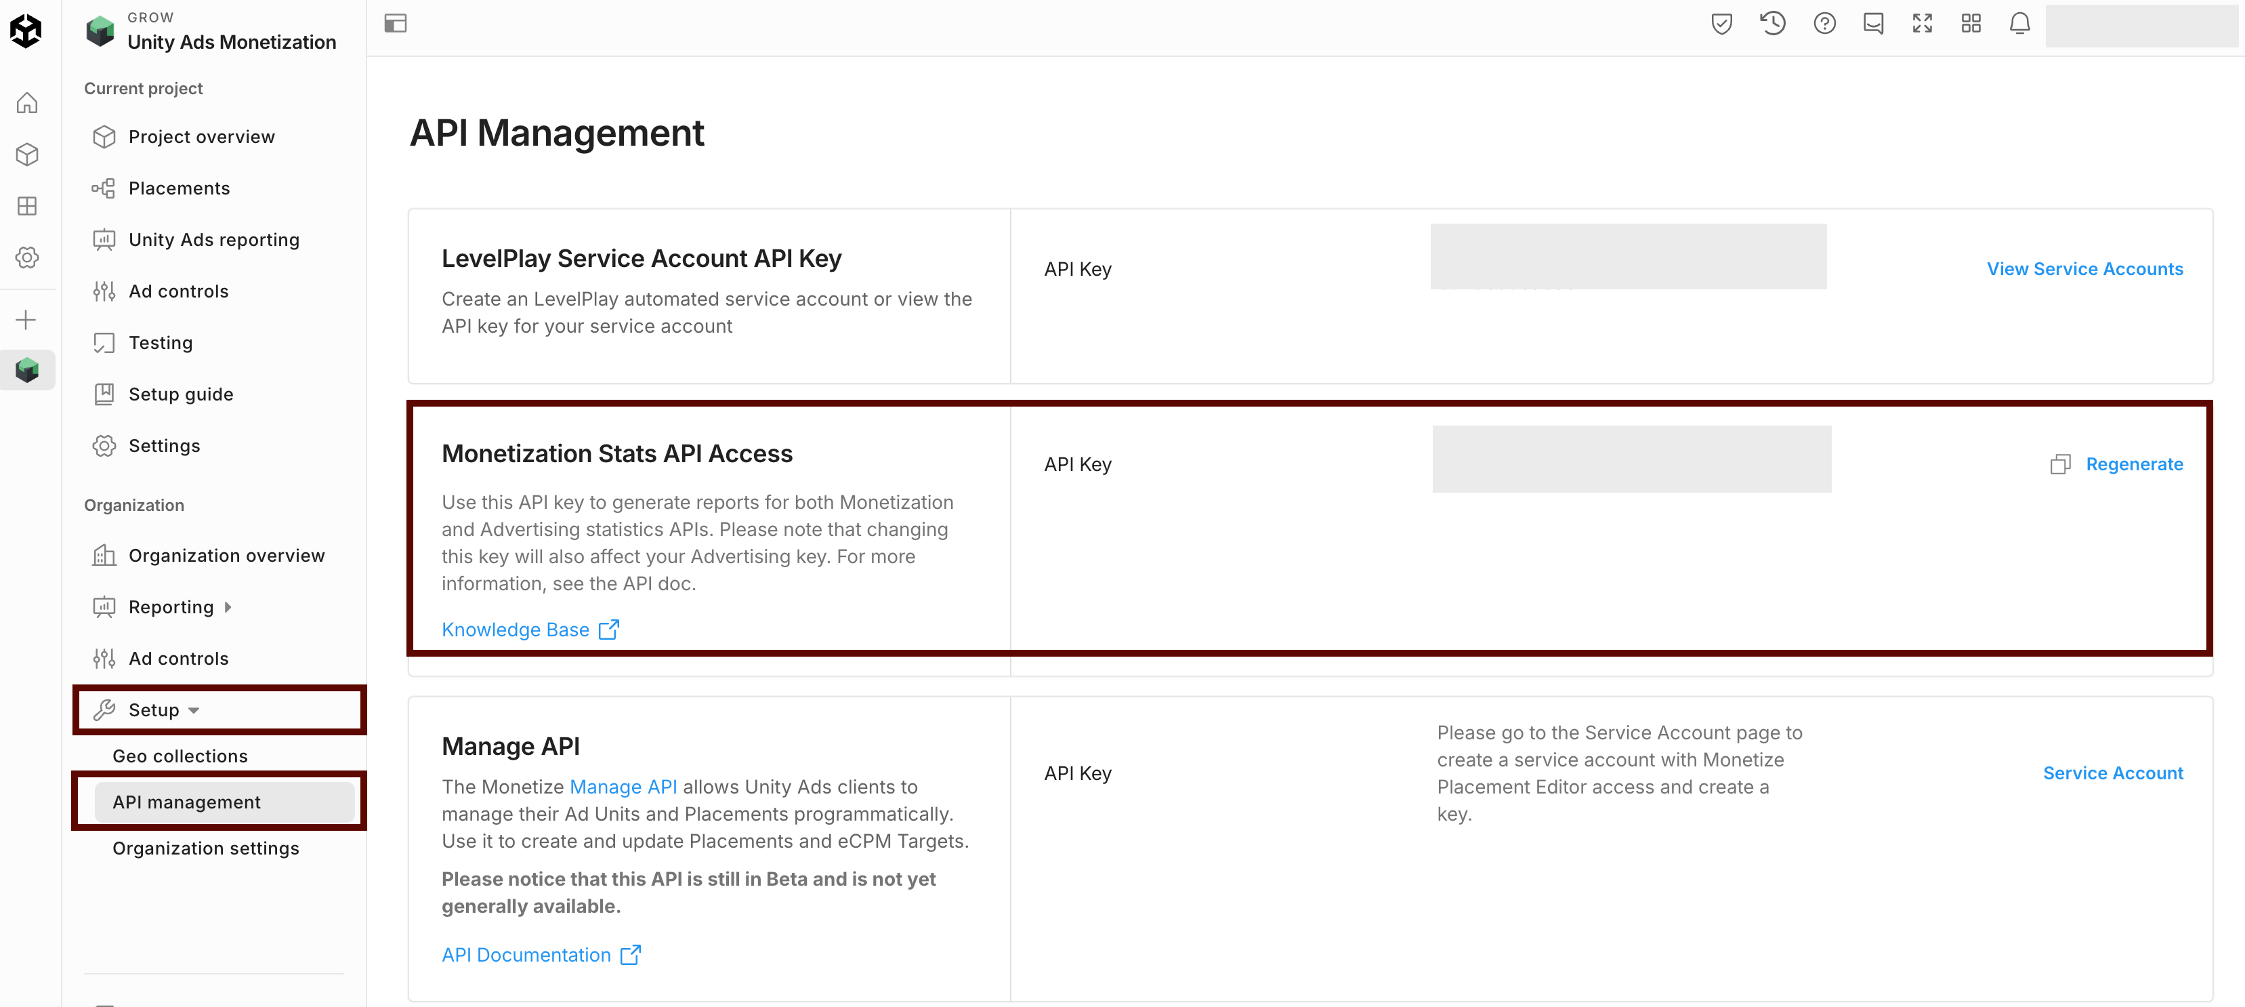
Task: Select the Unity Ads Monetization product icon
Action: click(x=27, y=370)
